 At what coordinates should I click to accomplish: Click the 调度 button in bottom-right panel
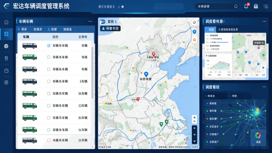pos(258,138)
